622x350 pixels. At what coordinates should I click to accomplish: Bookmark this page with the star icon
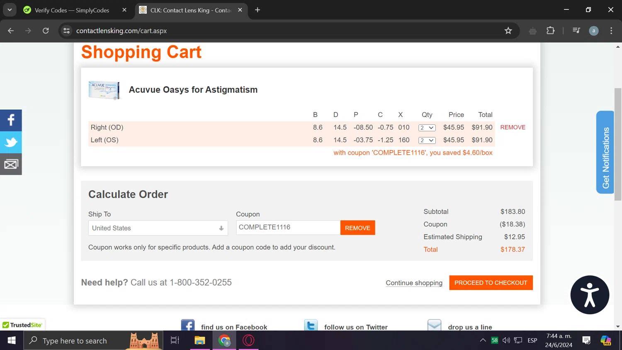[x=508, y=31]
